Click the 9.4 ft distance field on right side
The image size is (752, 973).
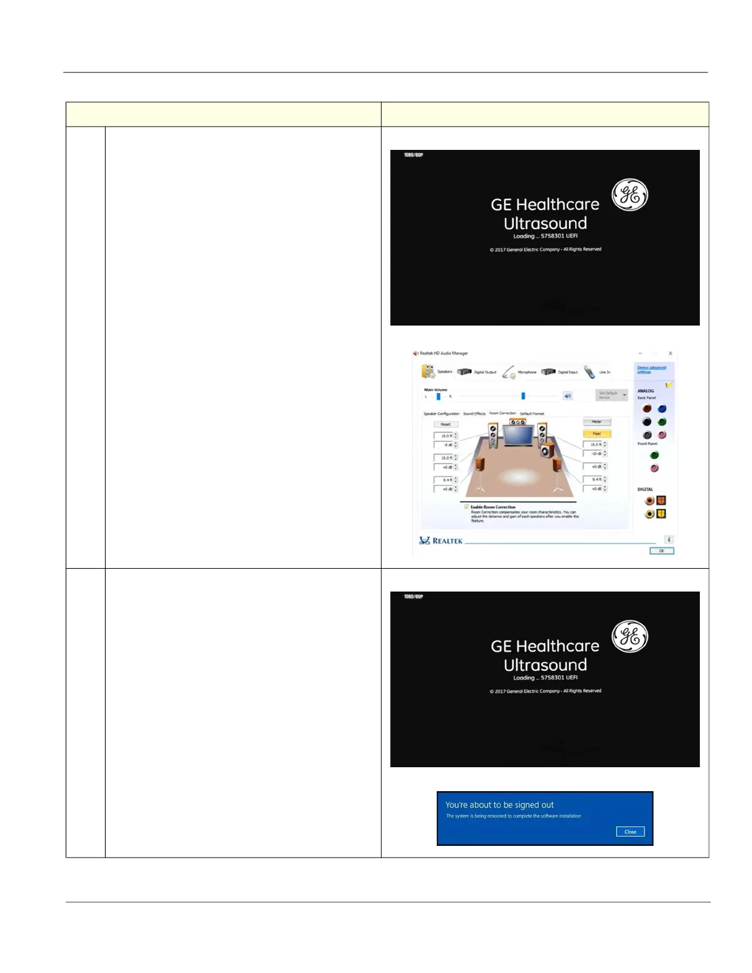coord(592,479)
